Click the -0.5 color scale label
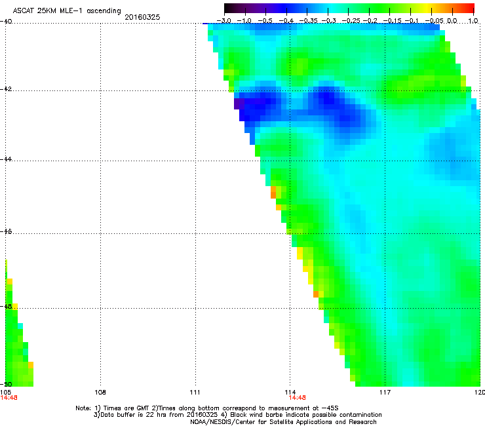The height and width of the screenshot is (426, 485). tap(265, 21)
